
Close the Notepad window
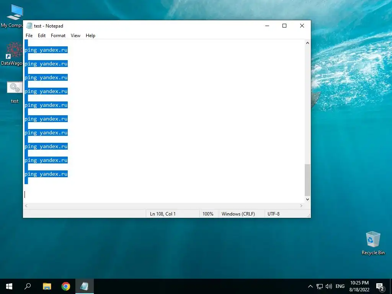302,26
